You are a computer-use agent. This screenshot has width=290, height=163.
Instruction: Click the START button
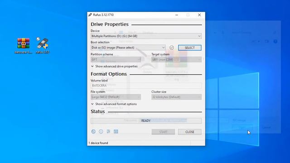point(163,132)
